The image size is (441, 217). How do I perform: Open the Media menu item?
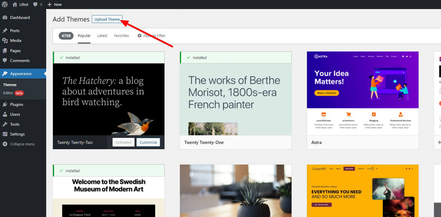pos(23,41)
